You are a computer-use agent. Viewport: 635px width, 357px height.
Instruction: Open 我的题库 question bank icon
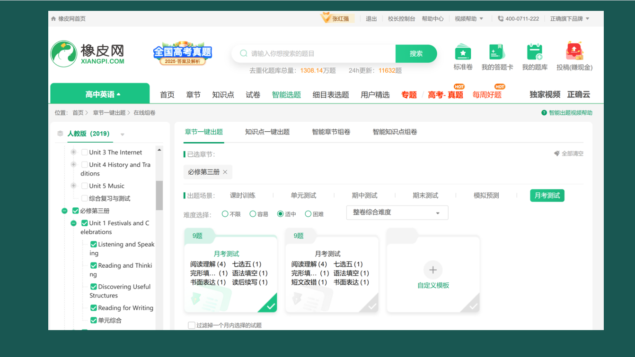click(535, 52)
